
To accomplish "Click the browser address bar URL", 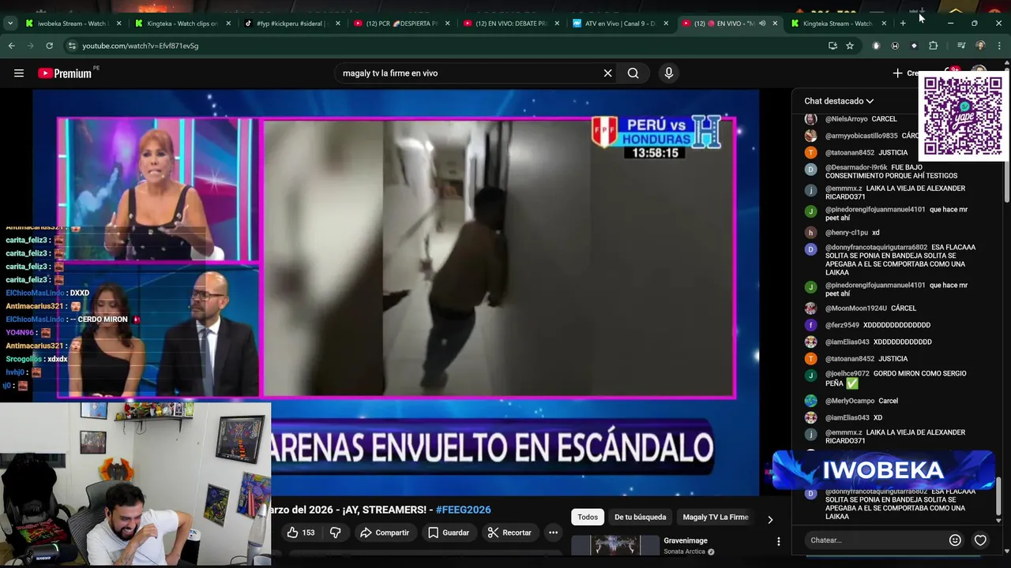I will 141,46.
